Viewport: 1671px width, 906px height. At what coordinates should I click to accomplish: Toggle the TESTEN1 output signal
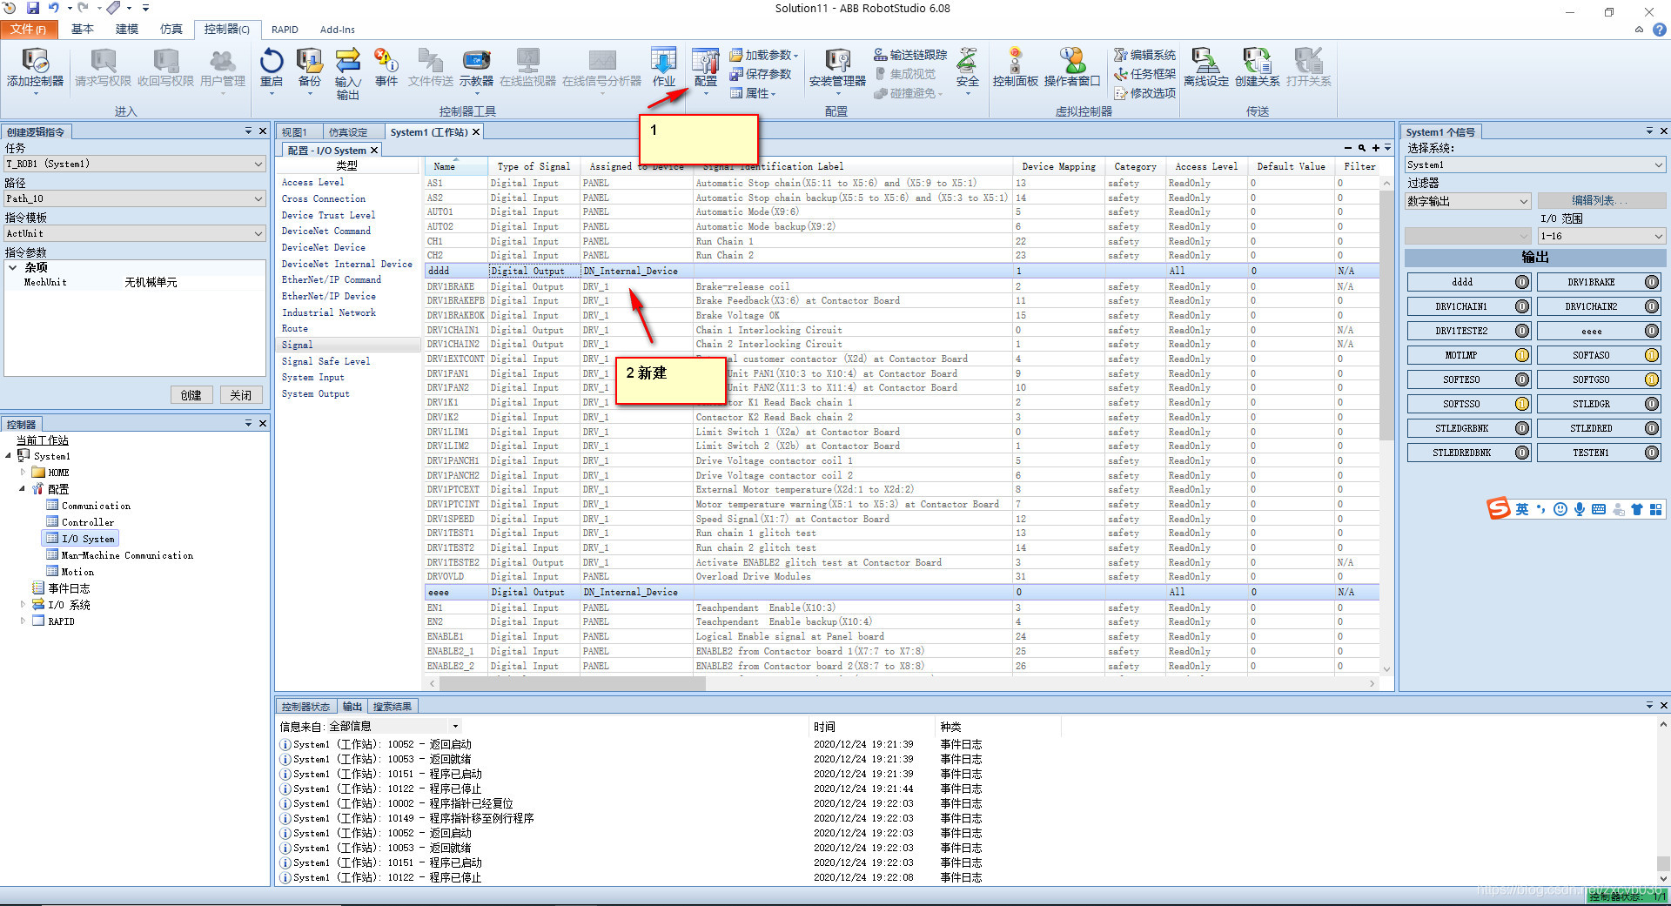point(1598,453)
